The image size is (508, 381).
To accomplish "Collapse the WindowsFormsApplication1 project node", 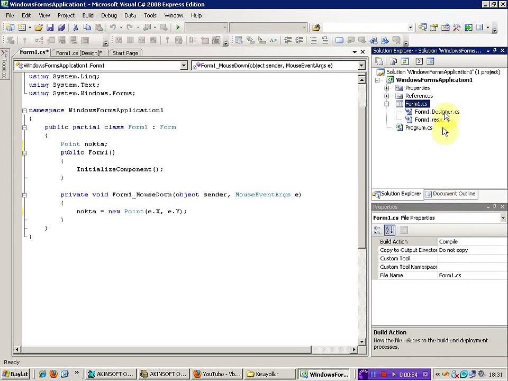I will 377,80.
